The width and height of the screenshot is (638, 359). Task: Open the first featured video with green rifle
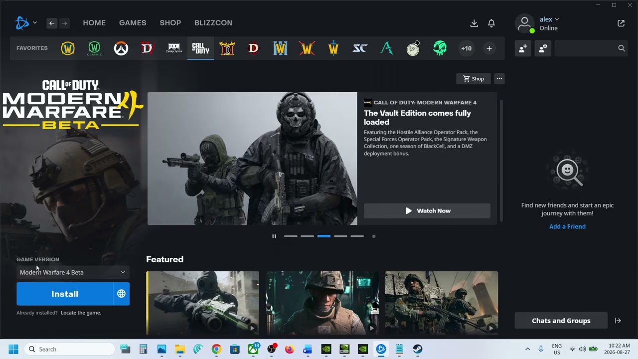pos(202,303)
